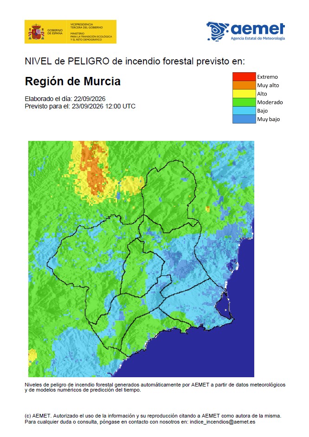The image size is (309, 437).
Task: Click the 'aemet' wordmark text
Action: pos(258,29)
